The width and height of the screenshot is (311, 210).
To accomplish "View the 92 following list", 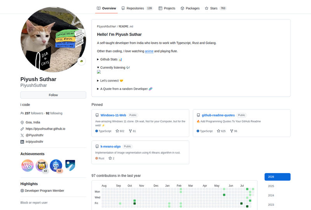I will point(54,113).
